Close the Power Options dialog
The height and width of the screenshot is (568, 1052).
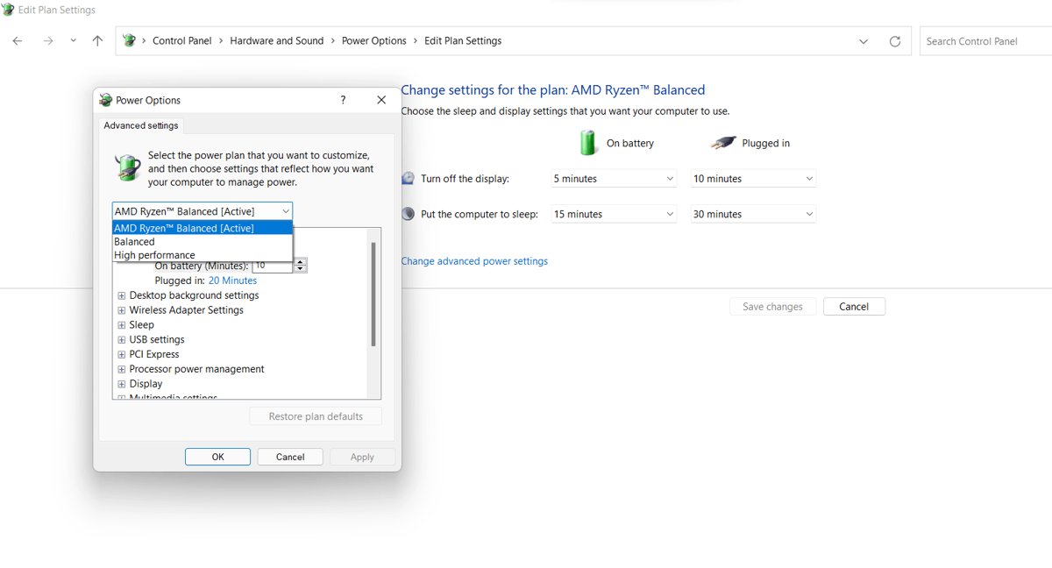381,100
